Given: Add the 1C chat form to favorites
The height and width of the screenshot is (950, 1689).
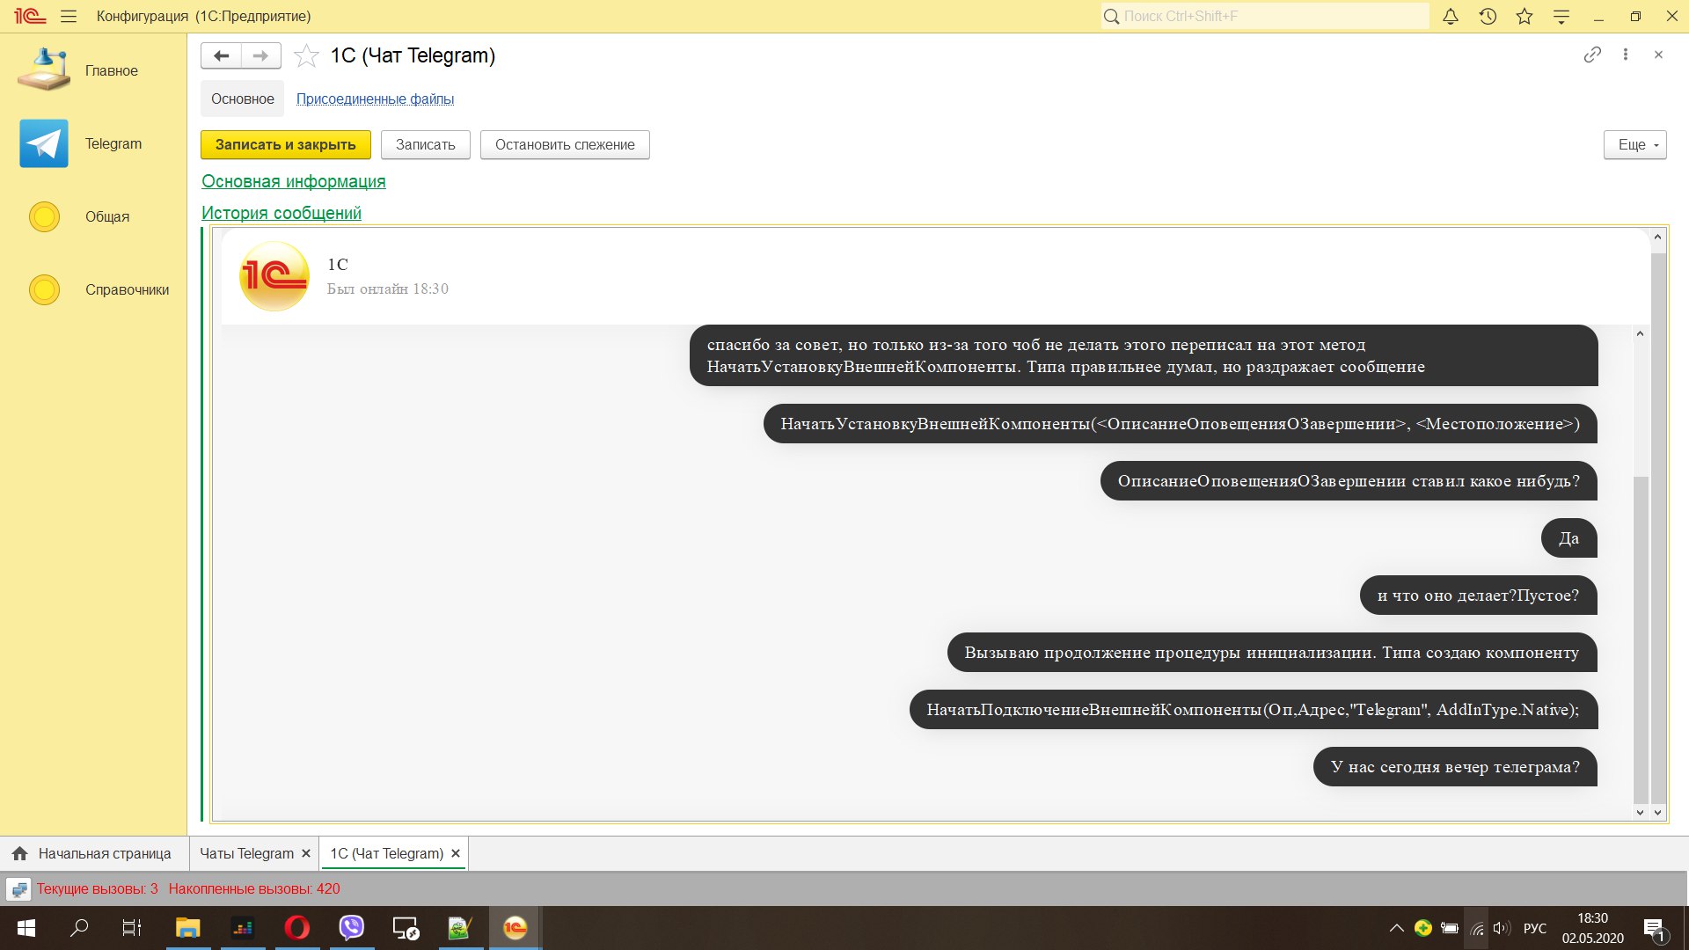Looking at the screenshot, I should tap(306, 55).
